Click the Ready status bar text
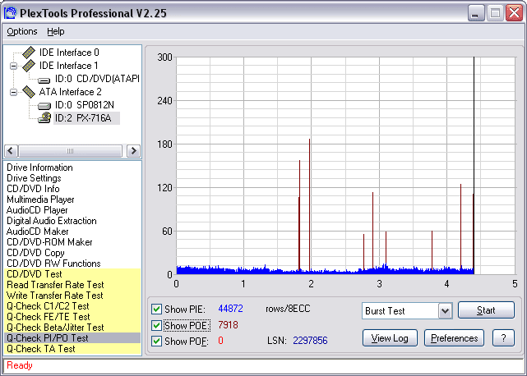The width and height of the screenshot is (527, 376). (x=20, y=365)
